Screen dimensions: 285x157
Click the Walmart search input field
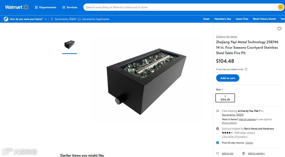[180, 7]
